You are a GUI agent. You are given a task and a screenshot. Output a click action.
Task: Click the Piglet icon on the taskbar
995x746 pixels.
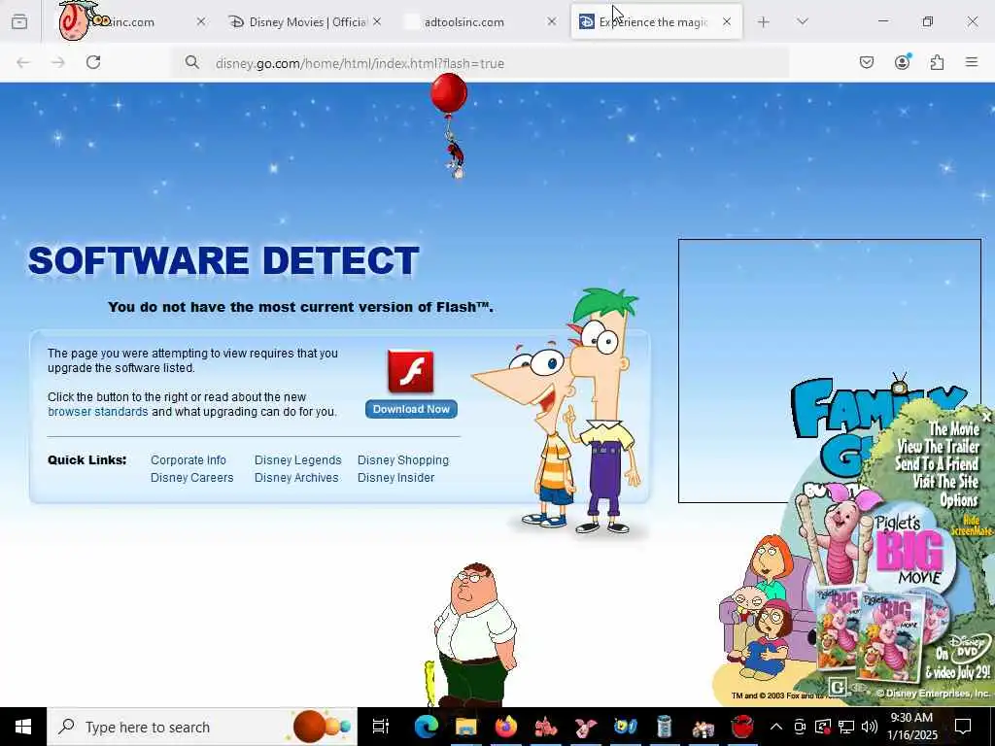586,727
